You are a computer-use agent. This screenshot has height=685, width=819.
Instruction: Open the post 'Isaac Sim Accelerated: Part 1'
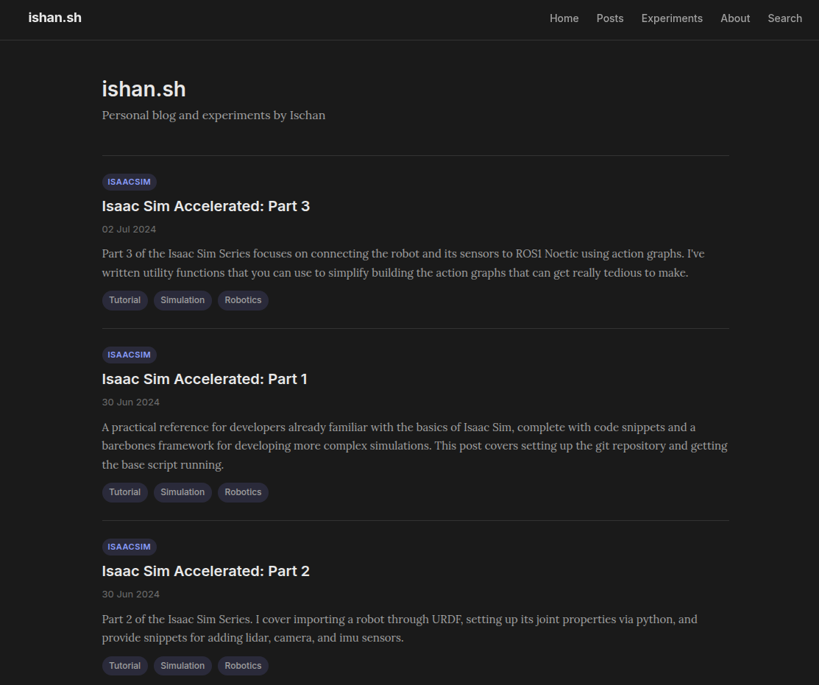pyautogui.click(x=205, y=379)
